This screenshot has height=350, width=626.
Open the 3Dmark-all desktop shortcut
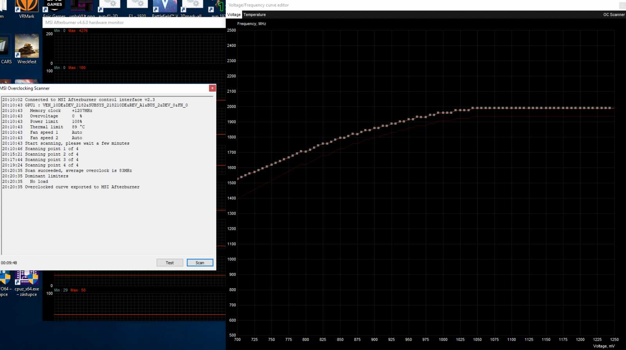(x=191, y=9)
